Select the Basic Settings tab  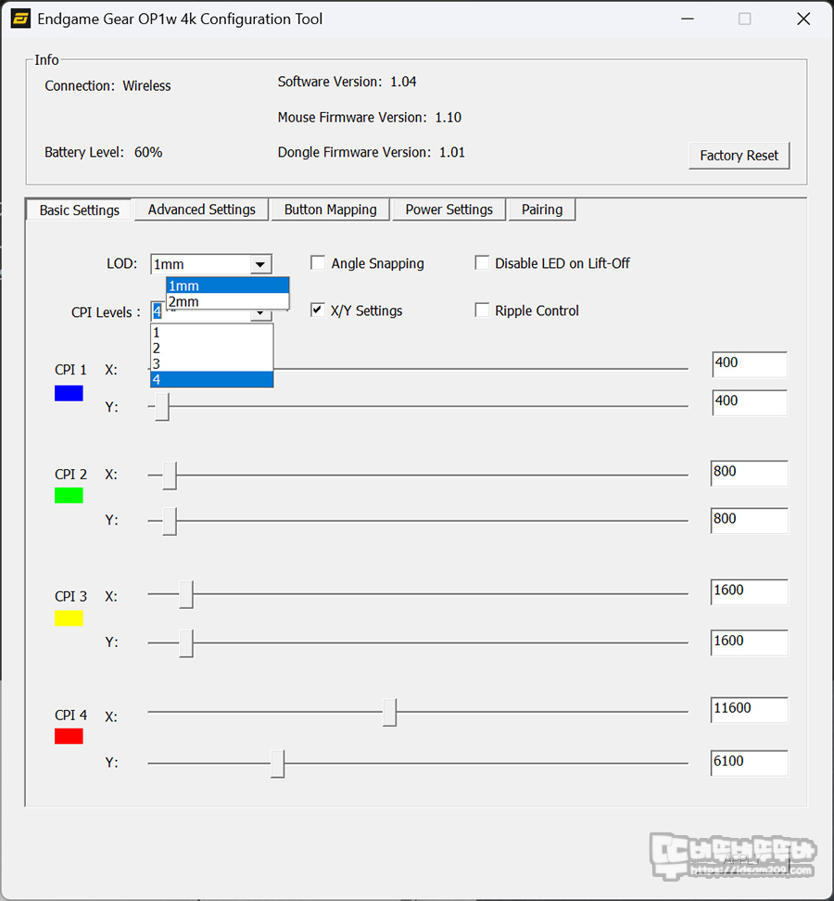coord(80,209)
